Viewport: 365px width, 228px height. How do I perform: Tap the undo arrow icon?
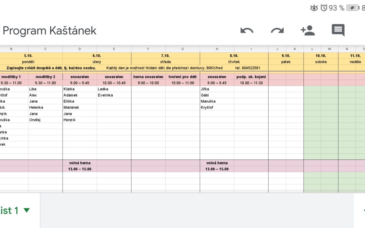coord(247,30)
